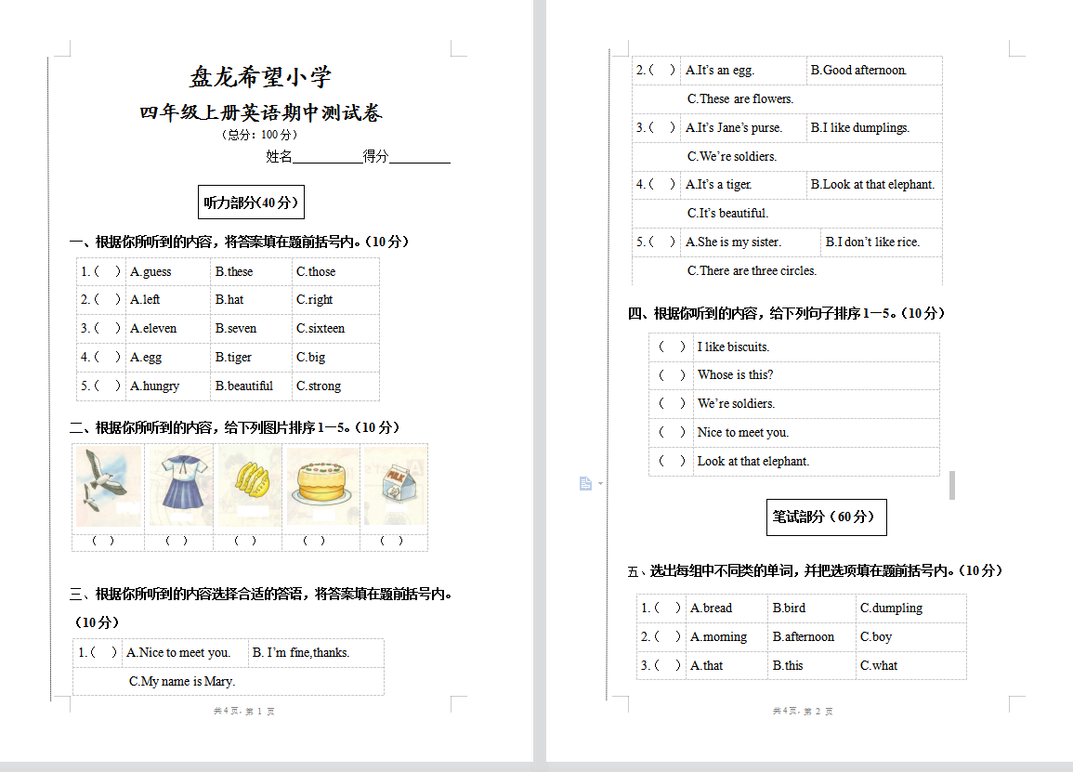Screen dimensions: 1073x772
Task: Click the word B.hat
Action: (x=229, y=300)
